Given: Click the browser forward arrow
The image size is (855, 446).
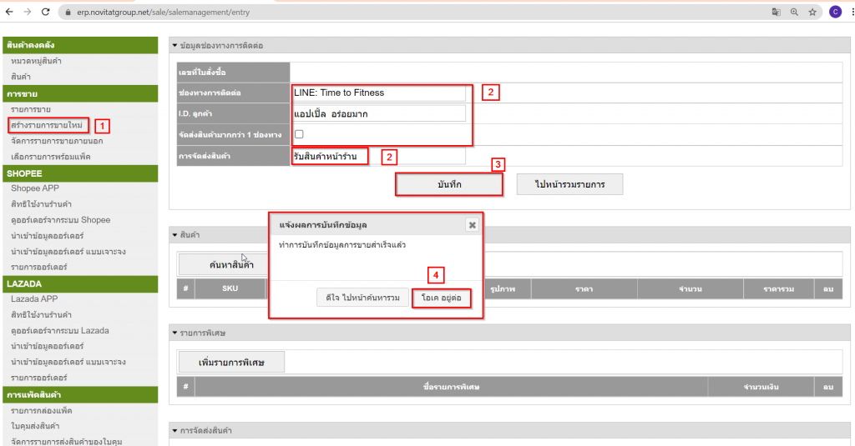Looking at the screenshot, I should point(28,13).
